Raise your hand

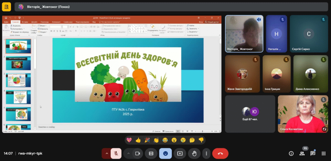[194, 154]
